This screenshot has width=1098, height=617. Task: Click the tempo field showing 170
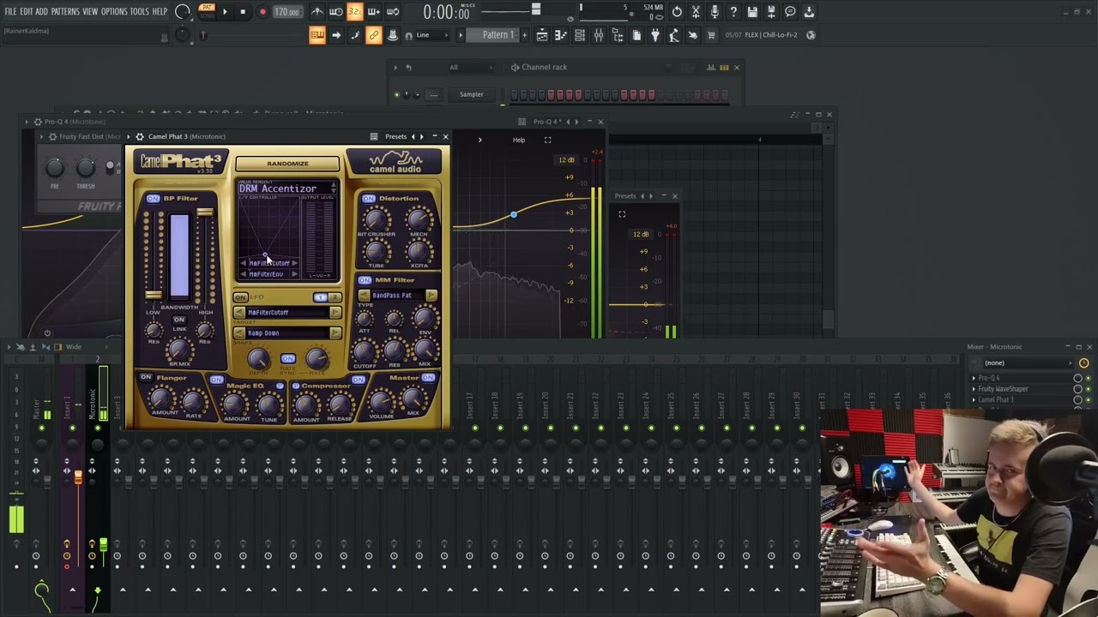click(287, 13)
